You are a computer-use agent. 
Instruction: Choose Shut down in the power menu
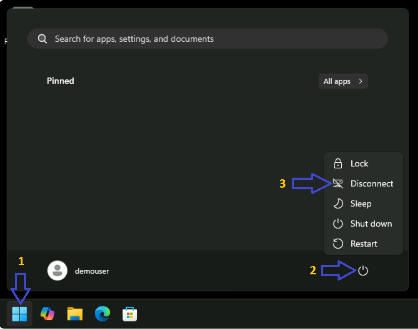[371, 224]
